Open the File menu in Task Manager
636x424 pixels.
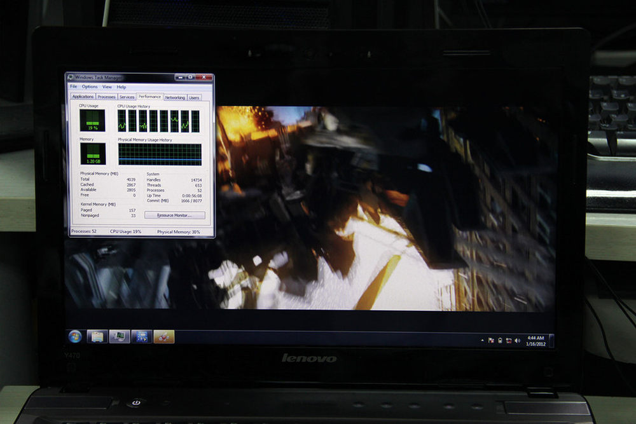point(73,86)
